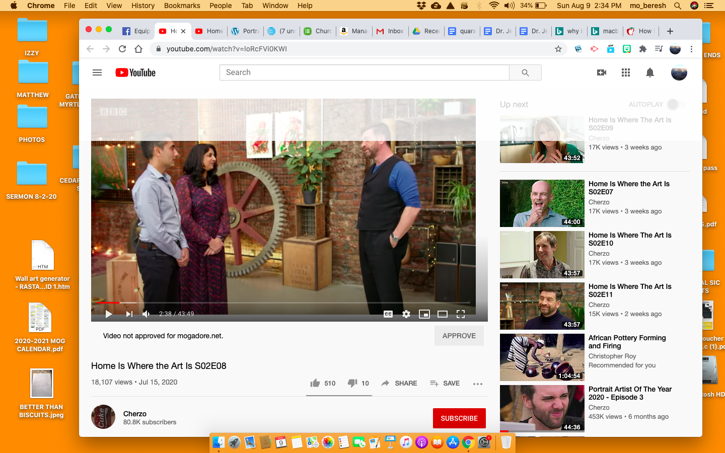Viewport: 725px width, 453px height.
Task: Share the video
Action: point(399,383)
